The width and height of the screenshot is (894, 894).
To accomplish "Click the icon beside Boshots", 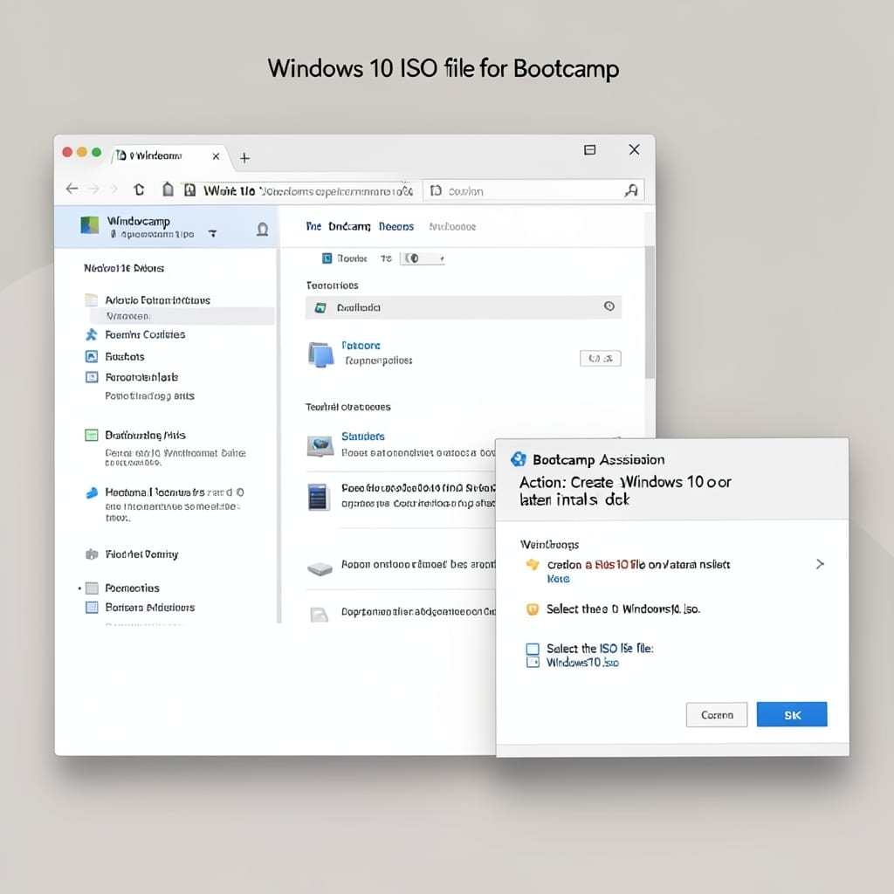I will [x=91, y=356].
